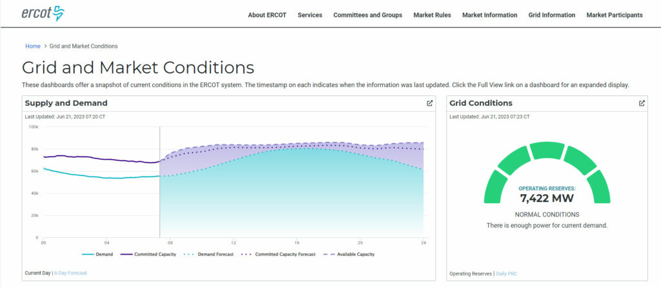
Task: Click the 'OPERATING RESERVES:' label
Action: [x=547, y=189]
